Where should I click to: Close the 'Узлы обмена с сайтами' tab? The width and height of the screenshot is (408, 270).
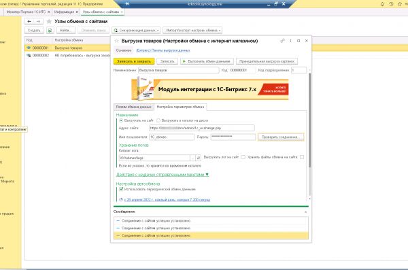(x=122, y=12)
